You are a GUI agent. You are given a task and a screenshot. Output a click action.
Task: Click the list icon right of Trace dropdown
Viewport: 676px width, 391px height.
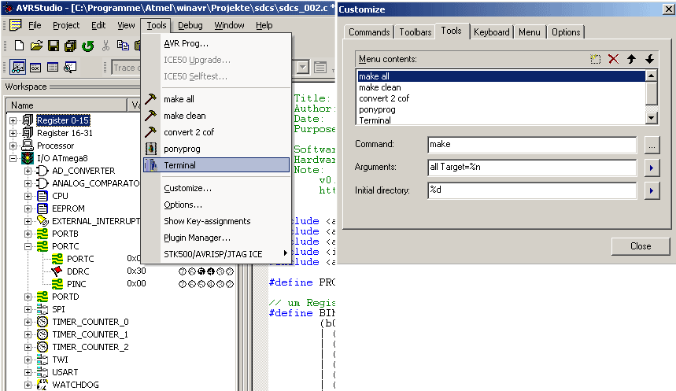(x=320, y=67)
